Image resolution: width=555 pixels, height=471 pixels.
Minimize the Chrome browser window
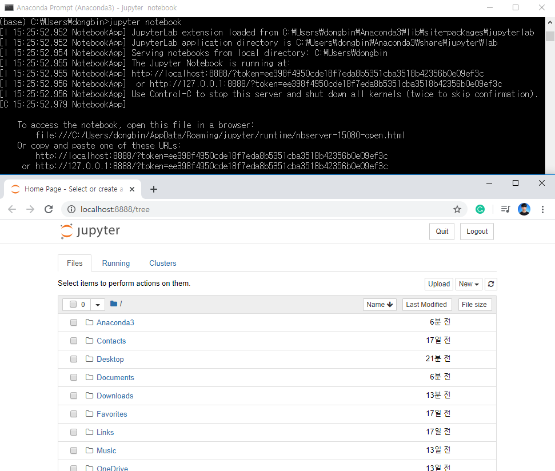pyautogui.click(x=489, y=183)
